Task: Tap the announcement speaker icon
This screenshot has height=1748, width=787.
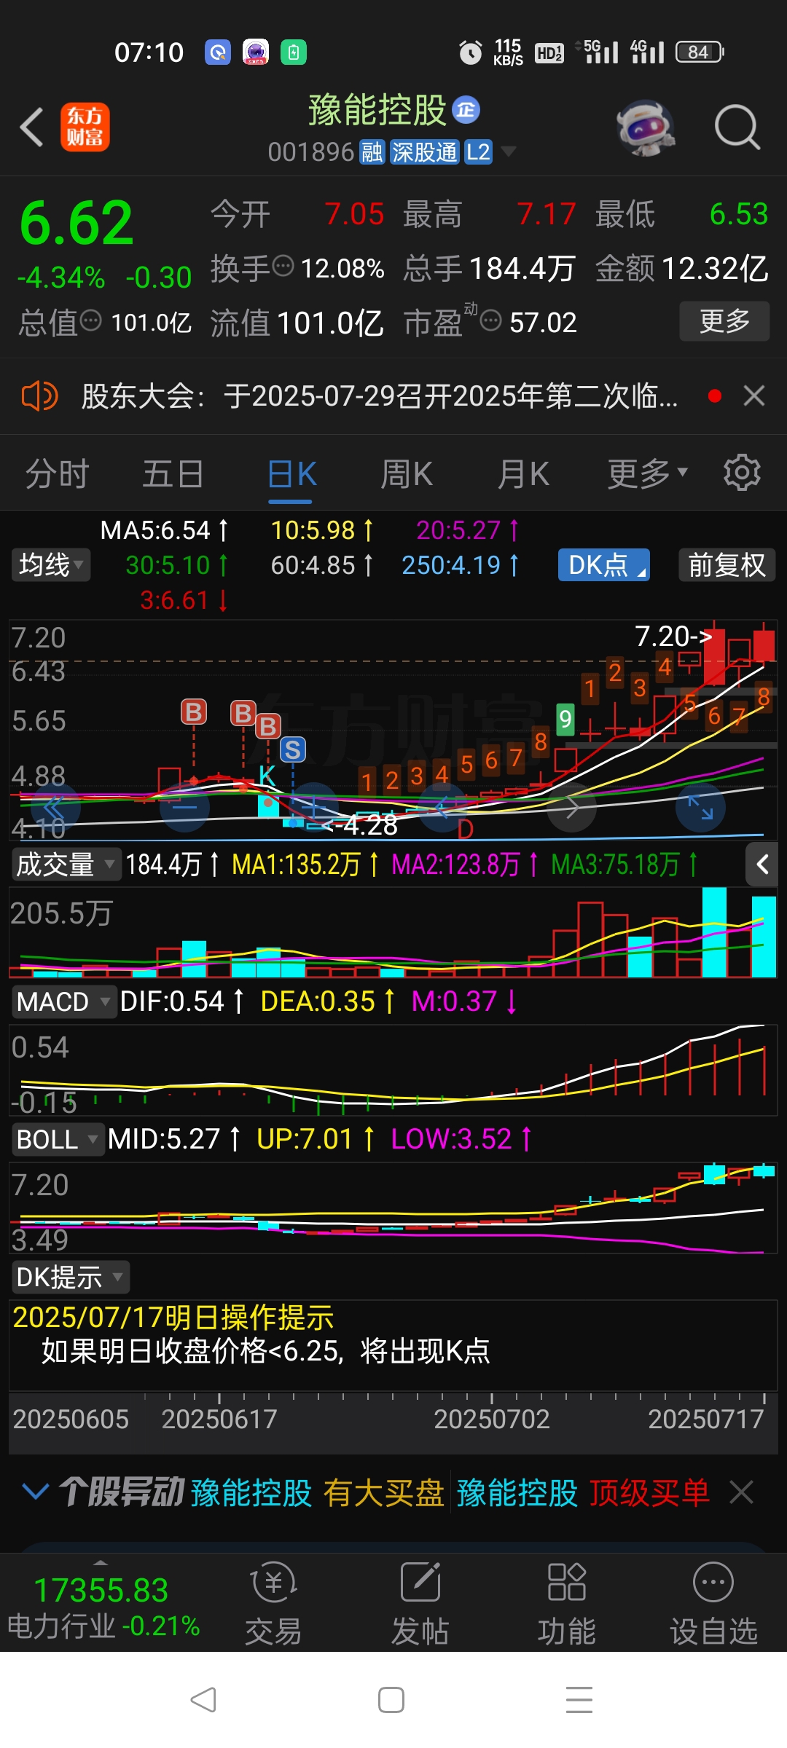Action: pyautogui.click(x=39, y=396)
